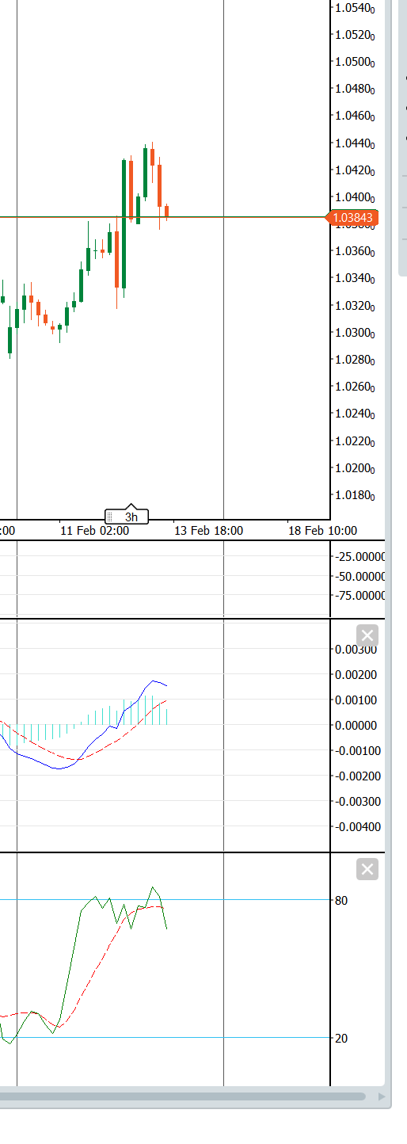Click the 13 Feb 18:00 time label

pyautogui.click(x=209, y=531)
